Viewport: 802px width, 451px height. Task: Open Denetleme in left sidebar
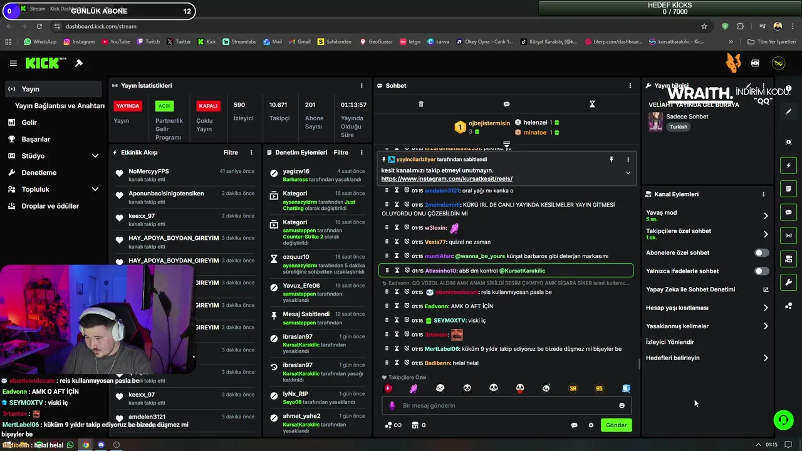tap(53, 172)
